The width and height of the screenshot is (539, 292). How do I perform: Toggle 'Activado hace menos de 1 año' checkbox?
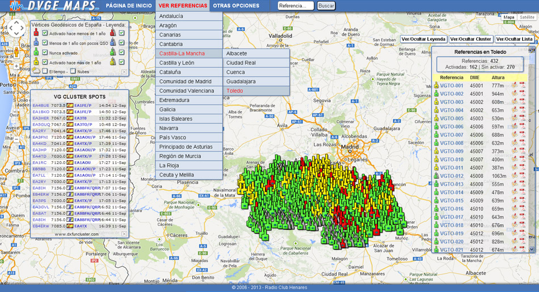(45, 33)
